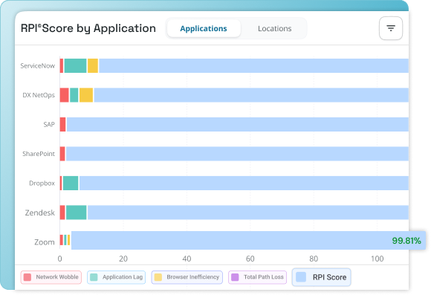431x295 pixels.
Task: Select DX NetOps red Network Wobble segment
Action: pos(65,95)
